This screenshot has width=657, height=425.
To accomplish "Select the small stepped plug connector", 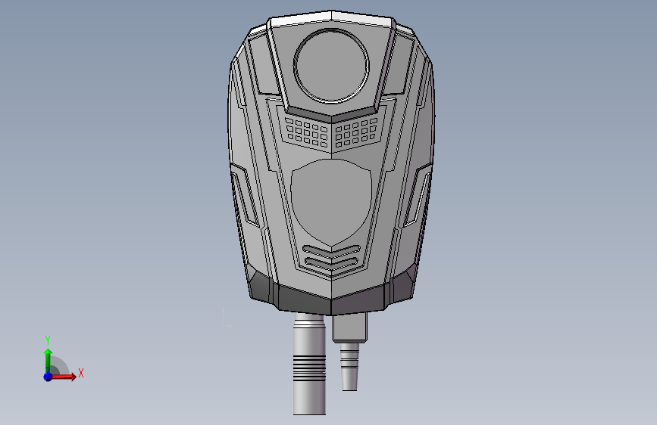I will tap(349, 352).
